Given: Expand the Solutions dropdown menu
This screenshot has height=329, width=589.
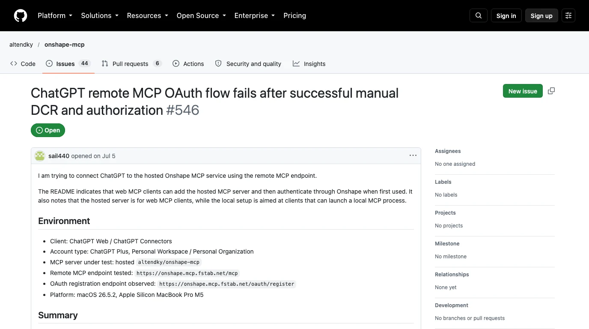Looking at the screenshot, I should (100, 16).
